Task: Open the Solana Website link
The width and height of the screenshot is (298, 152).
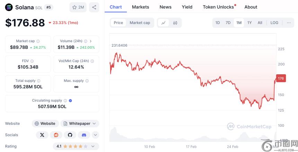Action: (45, 124)
